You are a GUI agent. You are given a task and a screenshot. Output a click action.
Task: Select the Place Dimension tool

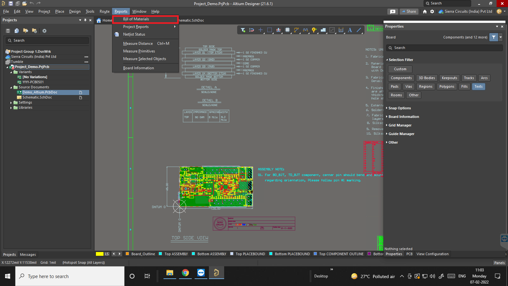341,30
